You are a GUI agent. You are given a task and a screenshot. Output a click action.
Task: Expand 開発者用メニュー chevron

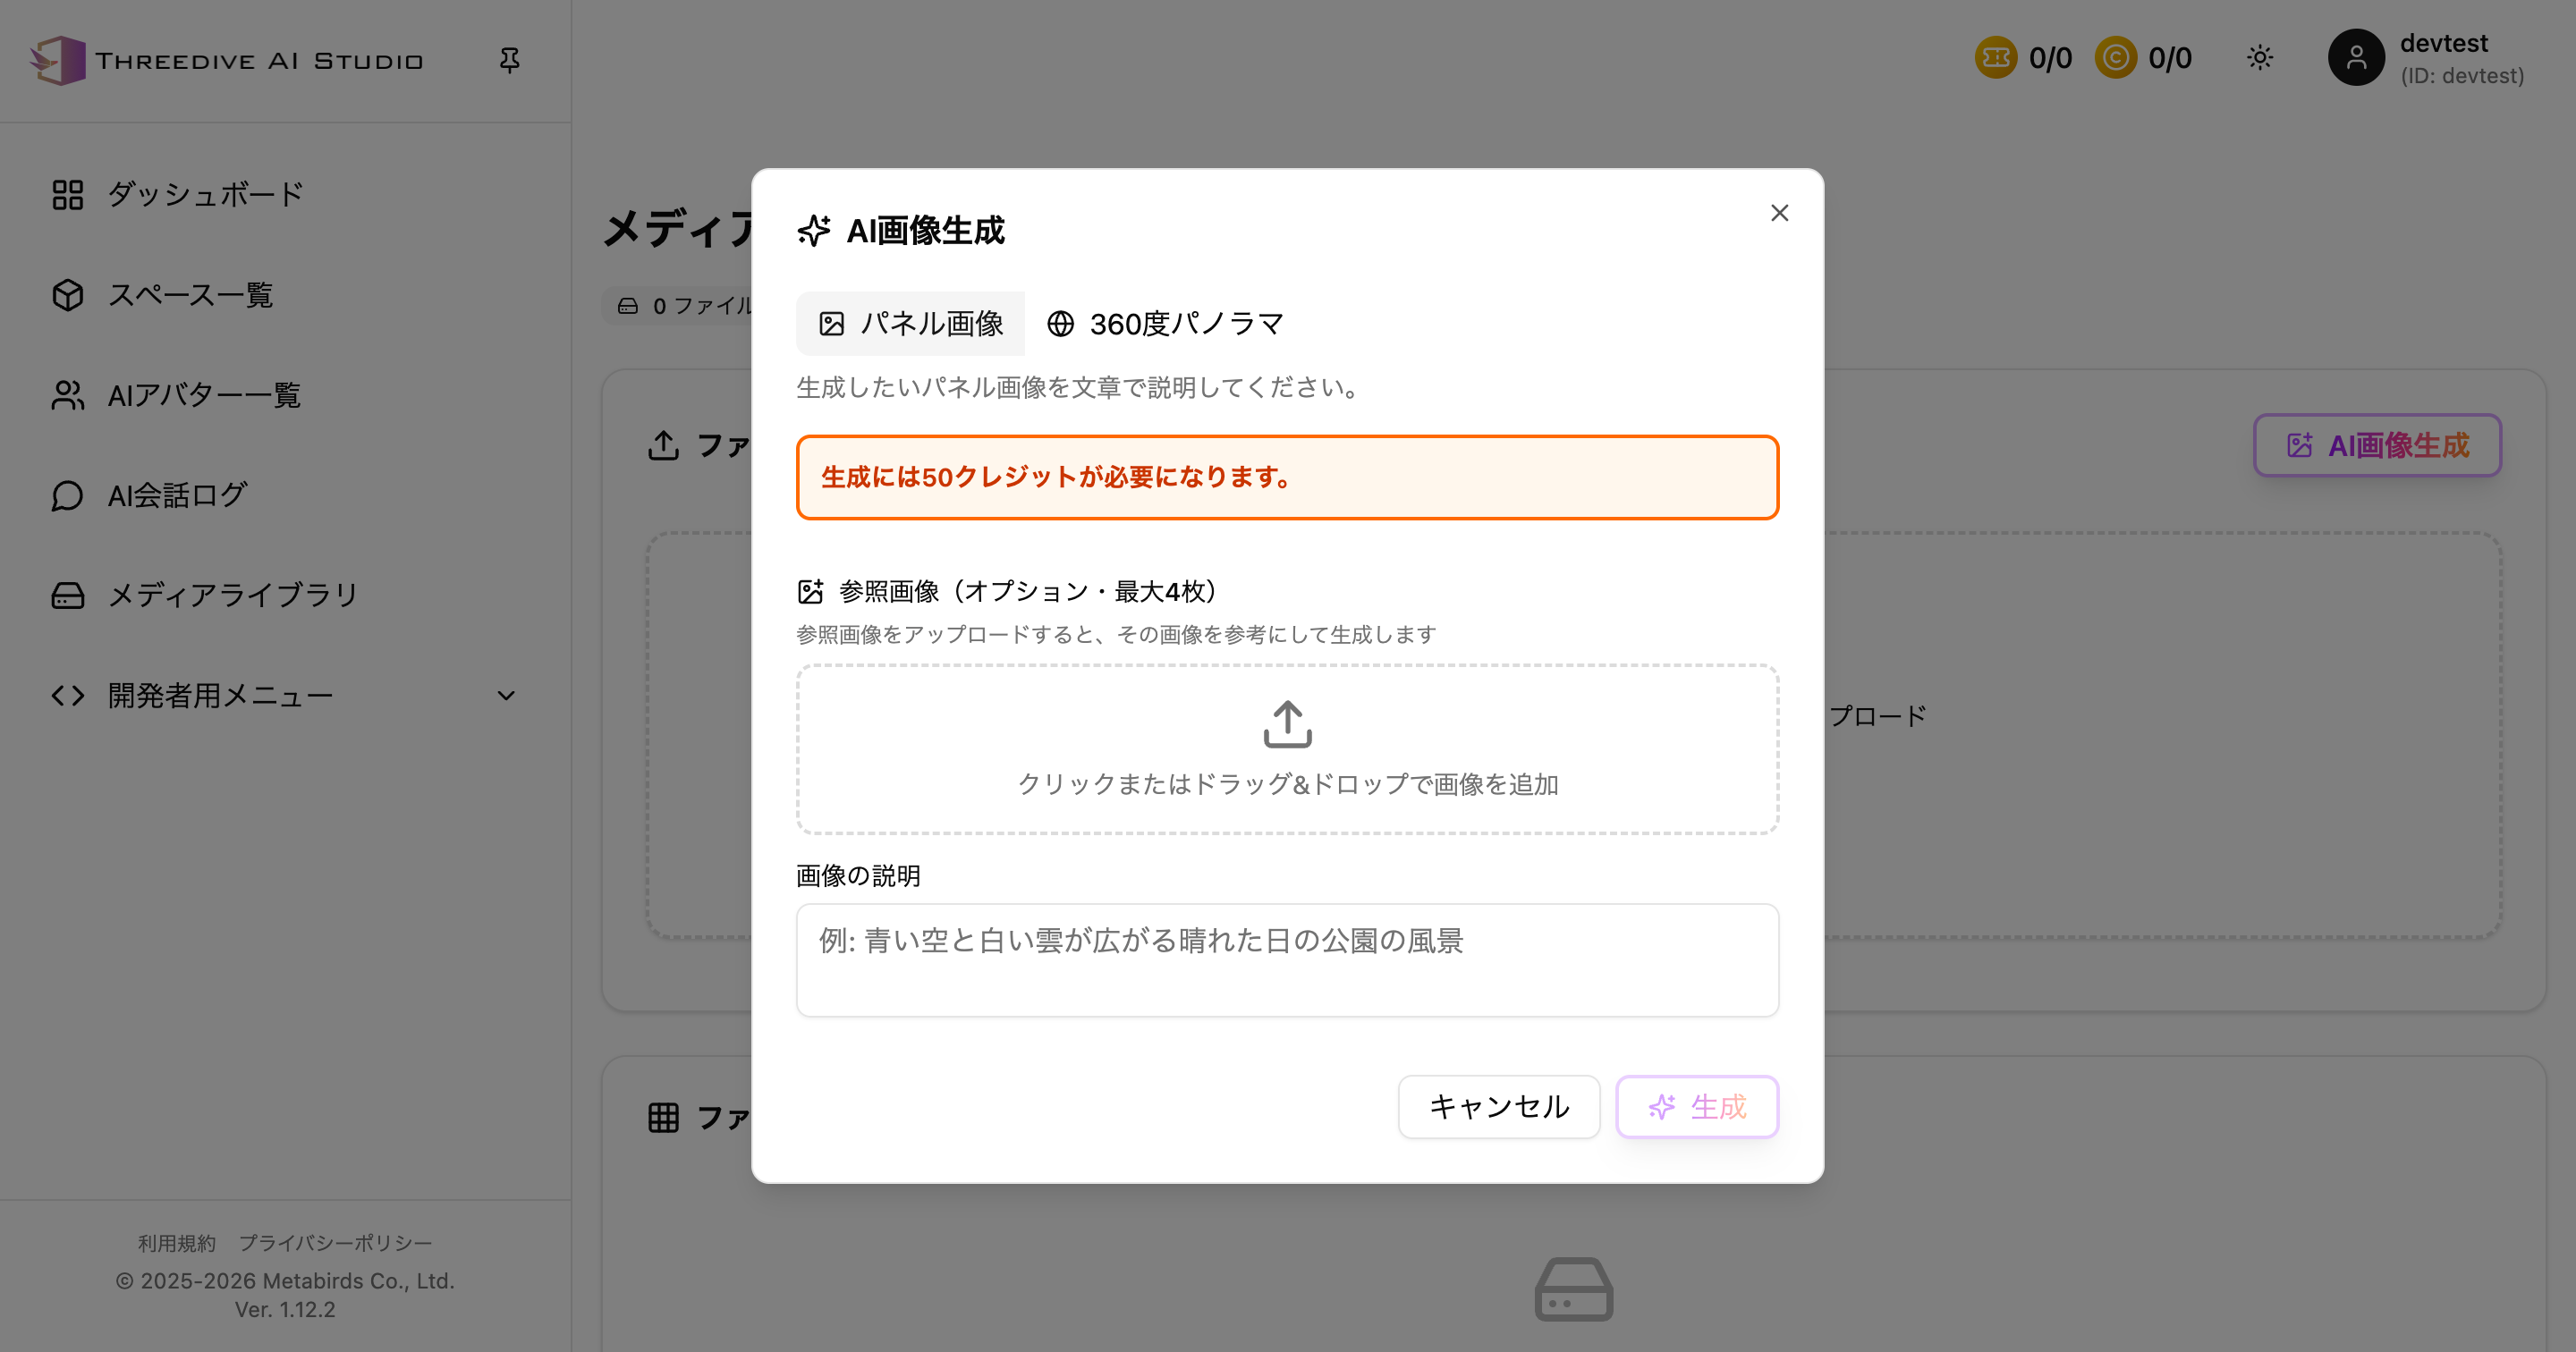(x=506, y=695)
